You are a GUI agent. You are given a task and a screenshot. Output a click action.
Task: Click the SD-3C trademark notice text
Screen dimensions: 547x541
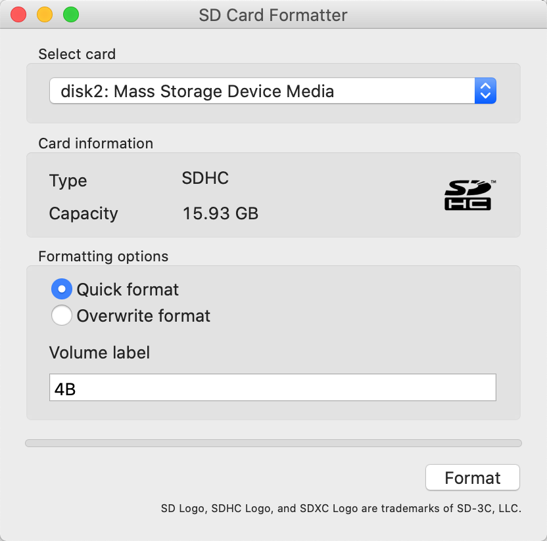pyautogui.click(x=341, y=509)
